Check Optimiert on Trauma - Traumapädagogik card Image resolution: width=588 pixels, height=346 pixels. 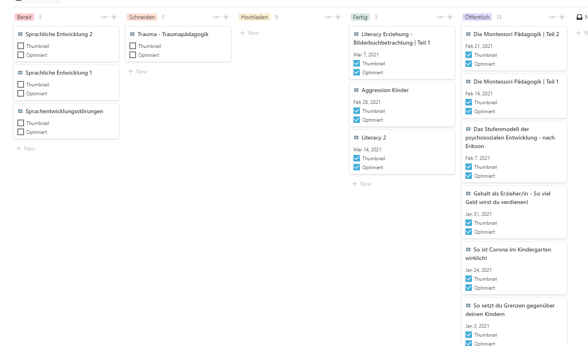coord(133,55)
